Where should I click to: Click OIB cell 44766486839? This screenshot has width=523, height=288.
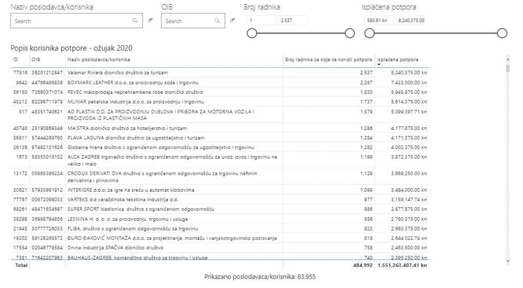tap(47, 83)
